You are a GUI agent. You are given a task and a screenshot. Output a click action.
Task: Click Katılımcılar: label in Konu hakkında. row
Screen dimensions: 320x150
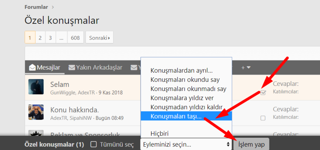[286, 117]
